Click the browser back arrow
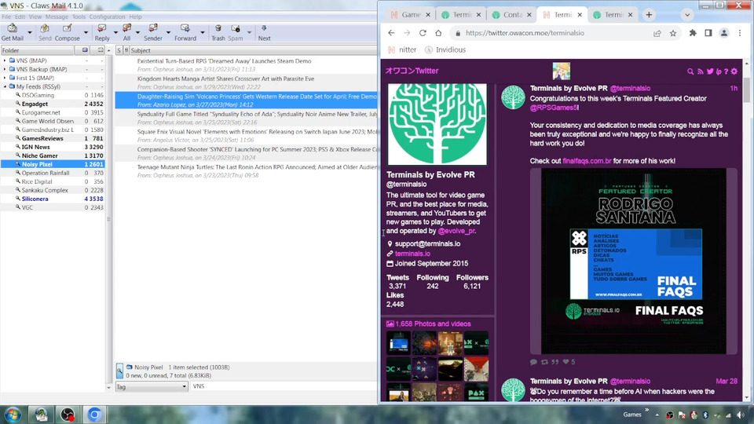 pos(391,33)
